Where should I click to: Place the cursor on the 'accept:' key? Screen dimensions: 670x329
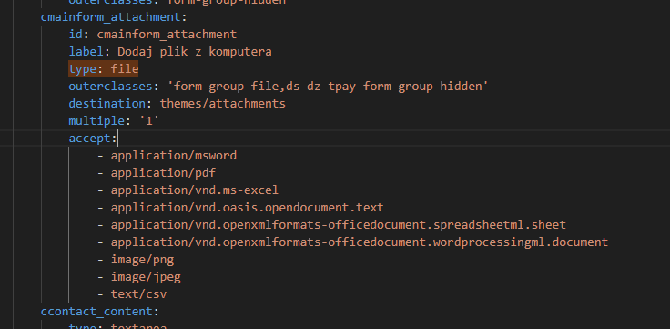tap(92, 139)
